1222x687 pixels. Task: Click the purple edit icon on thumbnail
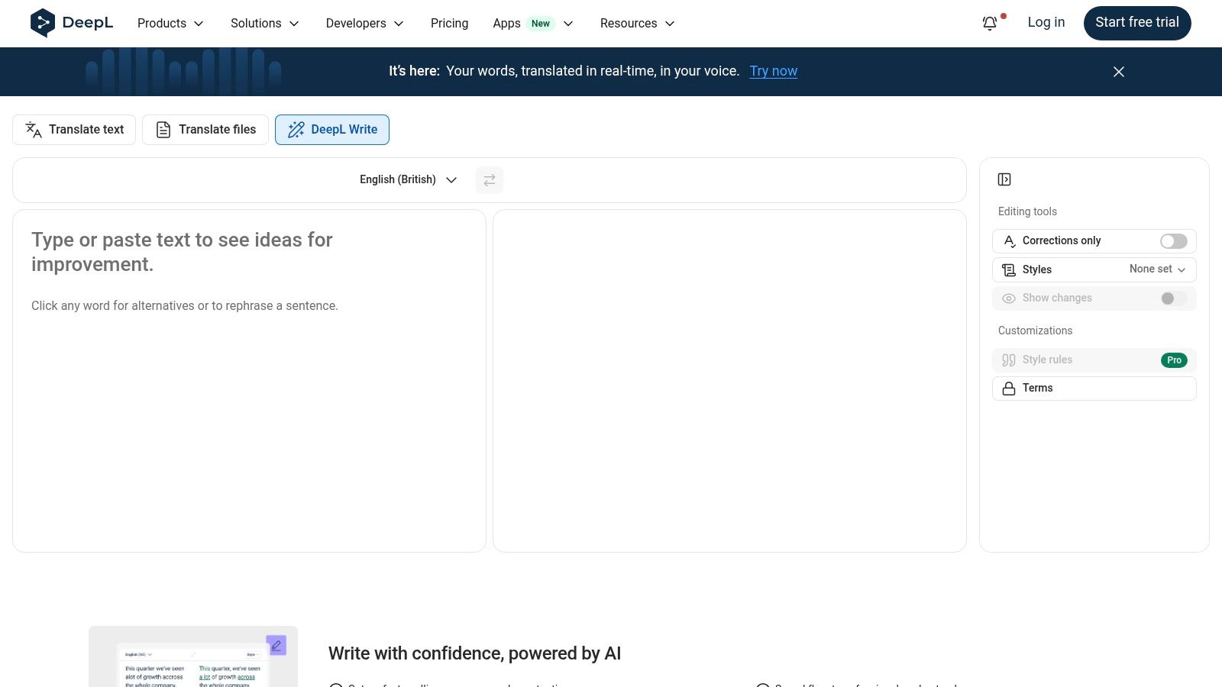(x=276, y=645)
